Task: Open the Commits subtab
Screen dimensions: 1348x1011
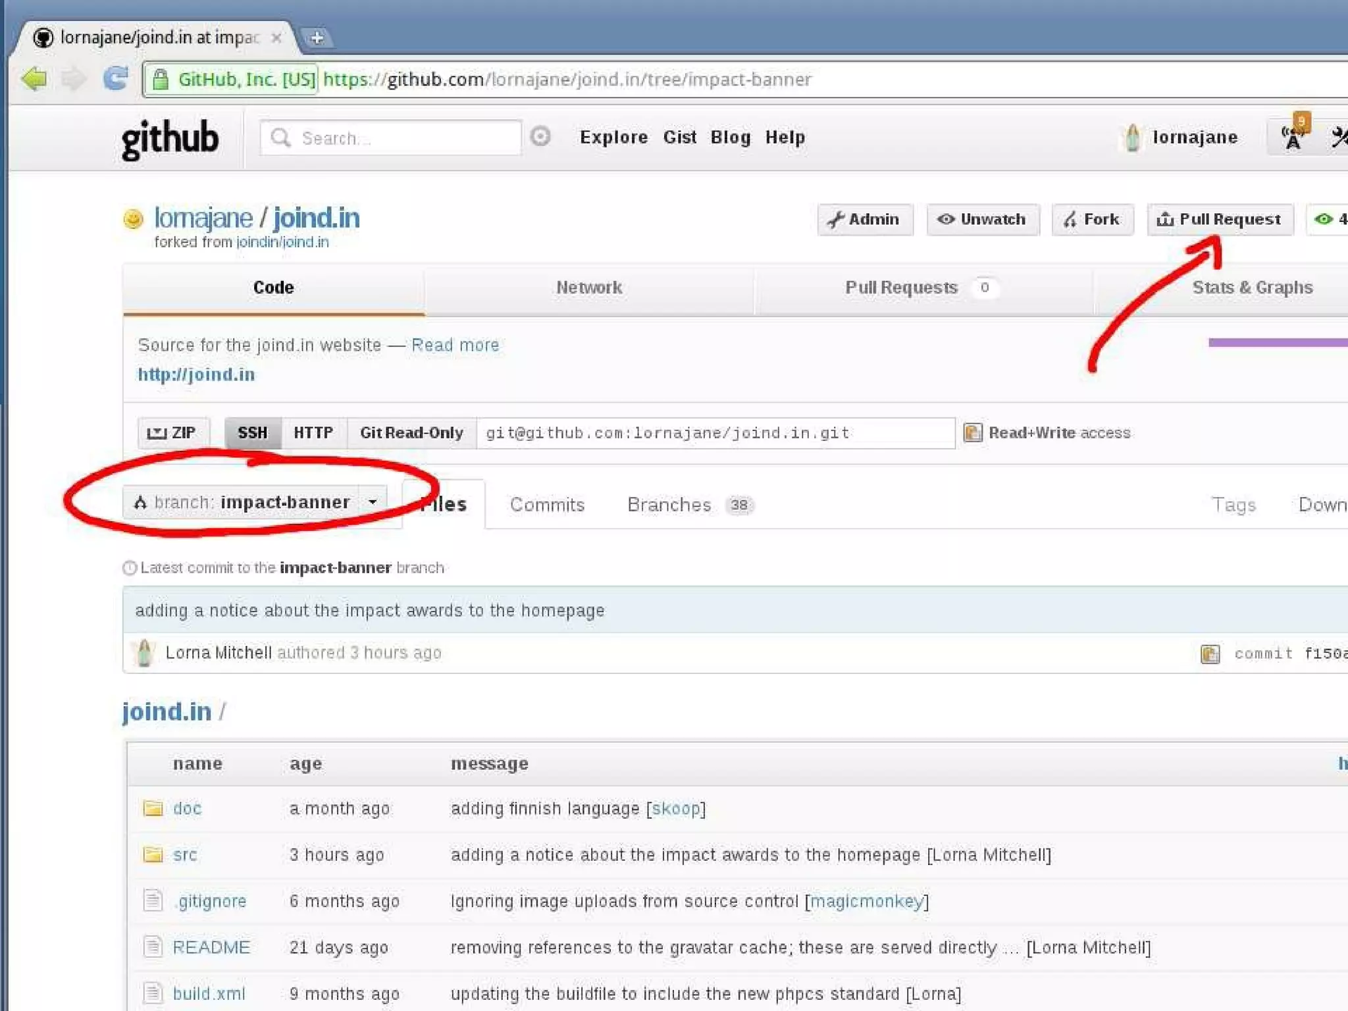Action: coord(547,505)
